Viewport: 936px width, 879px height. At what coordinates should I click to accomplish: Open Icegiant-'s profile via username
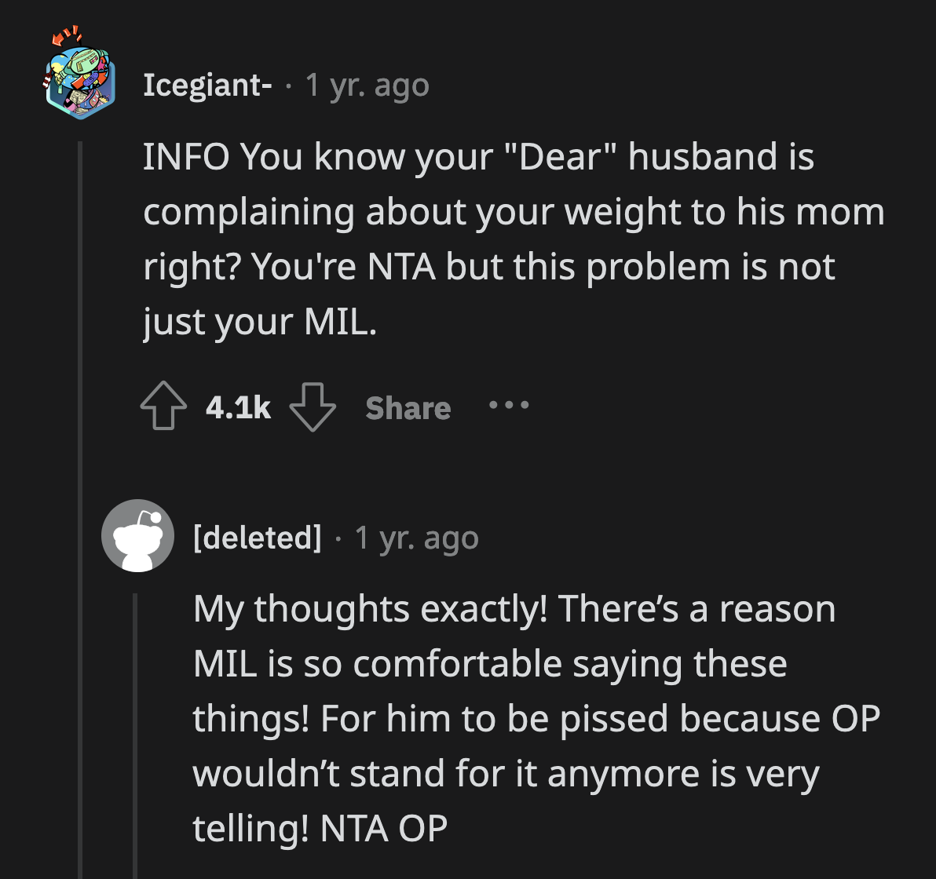tap(207, 85)
